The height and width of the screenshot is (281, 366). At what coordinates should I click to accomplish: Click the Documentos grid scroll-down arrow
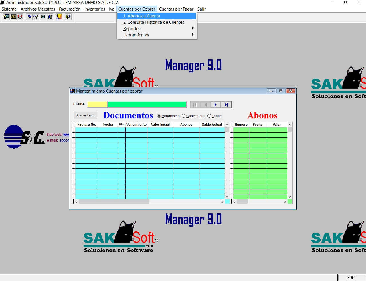point(227,197)
